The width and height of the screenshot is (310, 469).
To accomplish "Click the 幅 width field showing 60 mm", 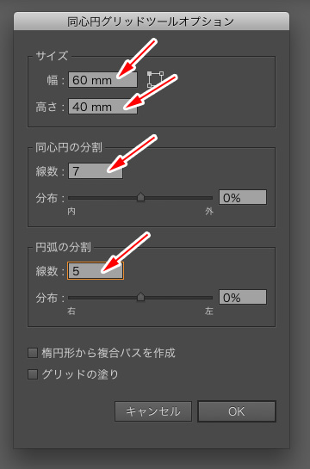I will (103, 80).
